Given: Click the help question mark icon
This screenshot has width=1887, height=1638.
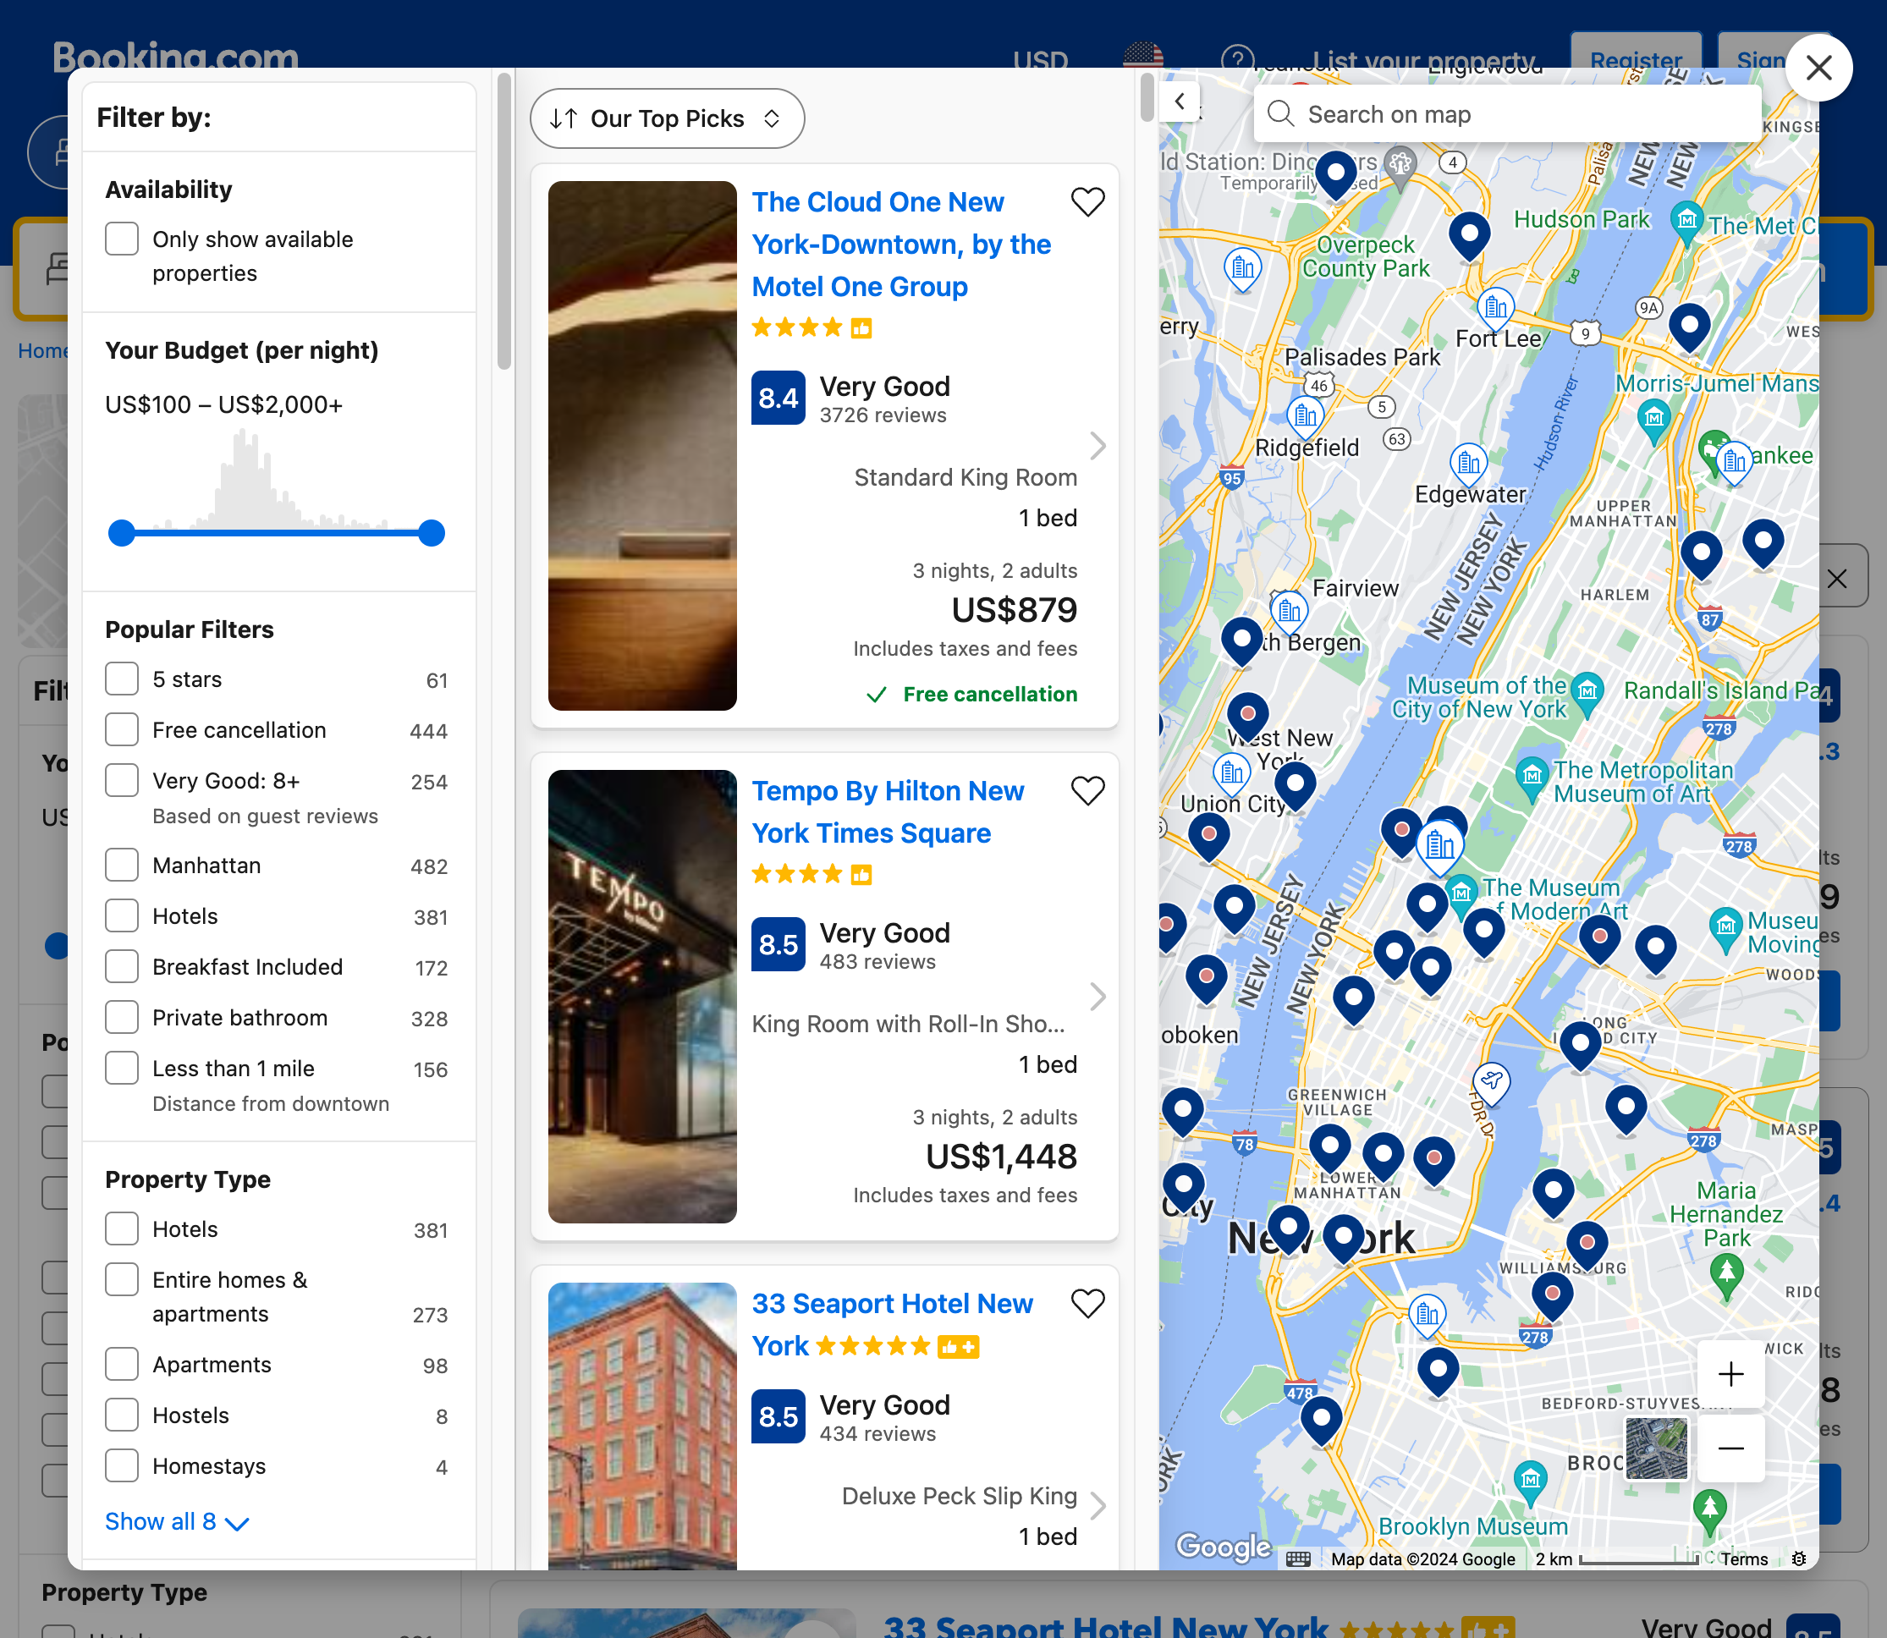Looking at the screenshot, I should tap(1238, 60).
